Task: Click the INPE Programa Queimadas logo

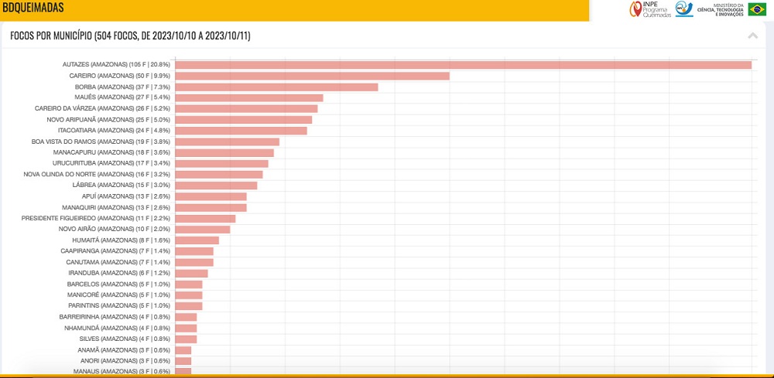Action: [x=650, y=9]
